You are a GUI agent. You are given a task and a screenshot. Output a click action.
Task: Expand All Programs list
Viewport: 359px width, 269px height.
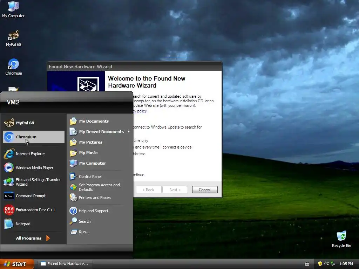33,238
